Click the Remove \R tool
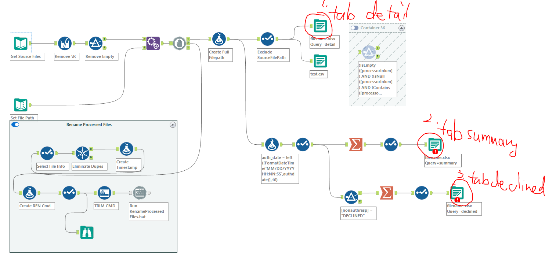Screen dimensions: 545x267 tap(65, 43)
